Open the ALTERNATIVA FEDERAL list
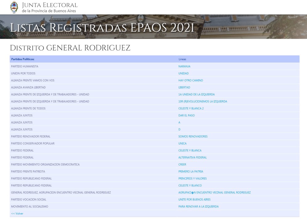The image size is (307, 219). click(192, 157)
